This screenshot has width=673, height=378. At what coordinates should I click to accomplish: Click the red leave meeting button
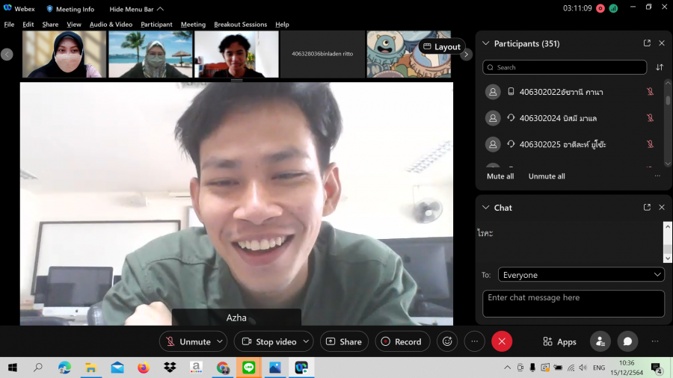(x=501, y=341)
